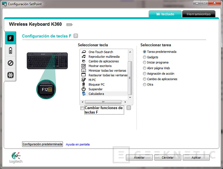Select Cambio de aplicaciones task radio option
Image resolution: width=223 pixels, height=169 pixels.
pyautogui.click(x=145, y=79)
